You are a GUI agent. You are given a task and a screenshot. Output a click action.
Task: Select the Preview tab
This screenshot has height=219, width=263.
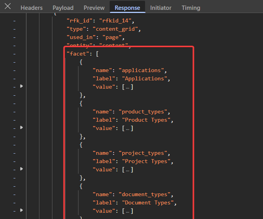94,8
